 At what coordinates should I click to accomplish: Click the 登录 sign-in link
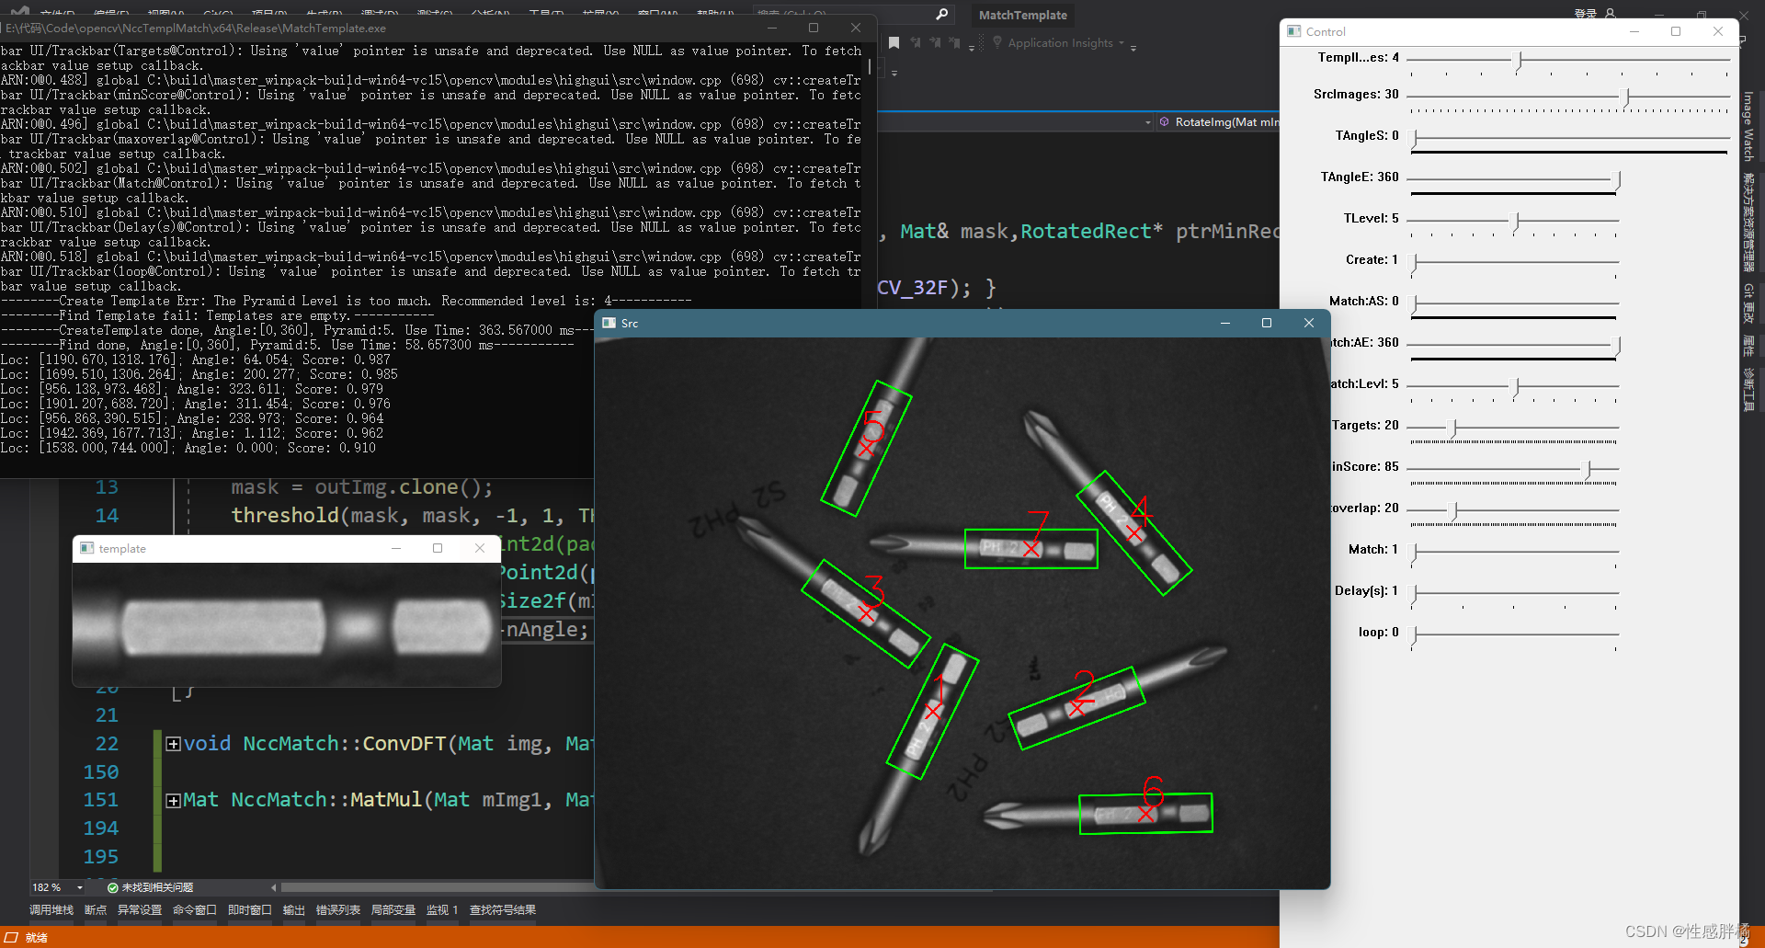click(x=1586, y=14)
